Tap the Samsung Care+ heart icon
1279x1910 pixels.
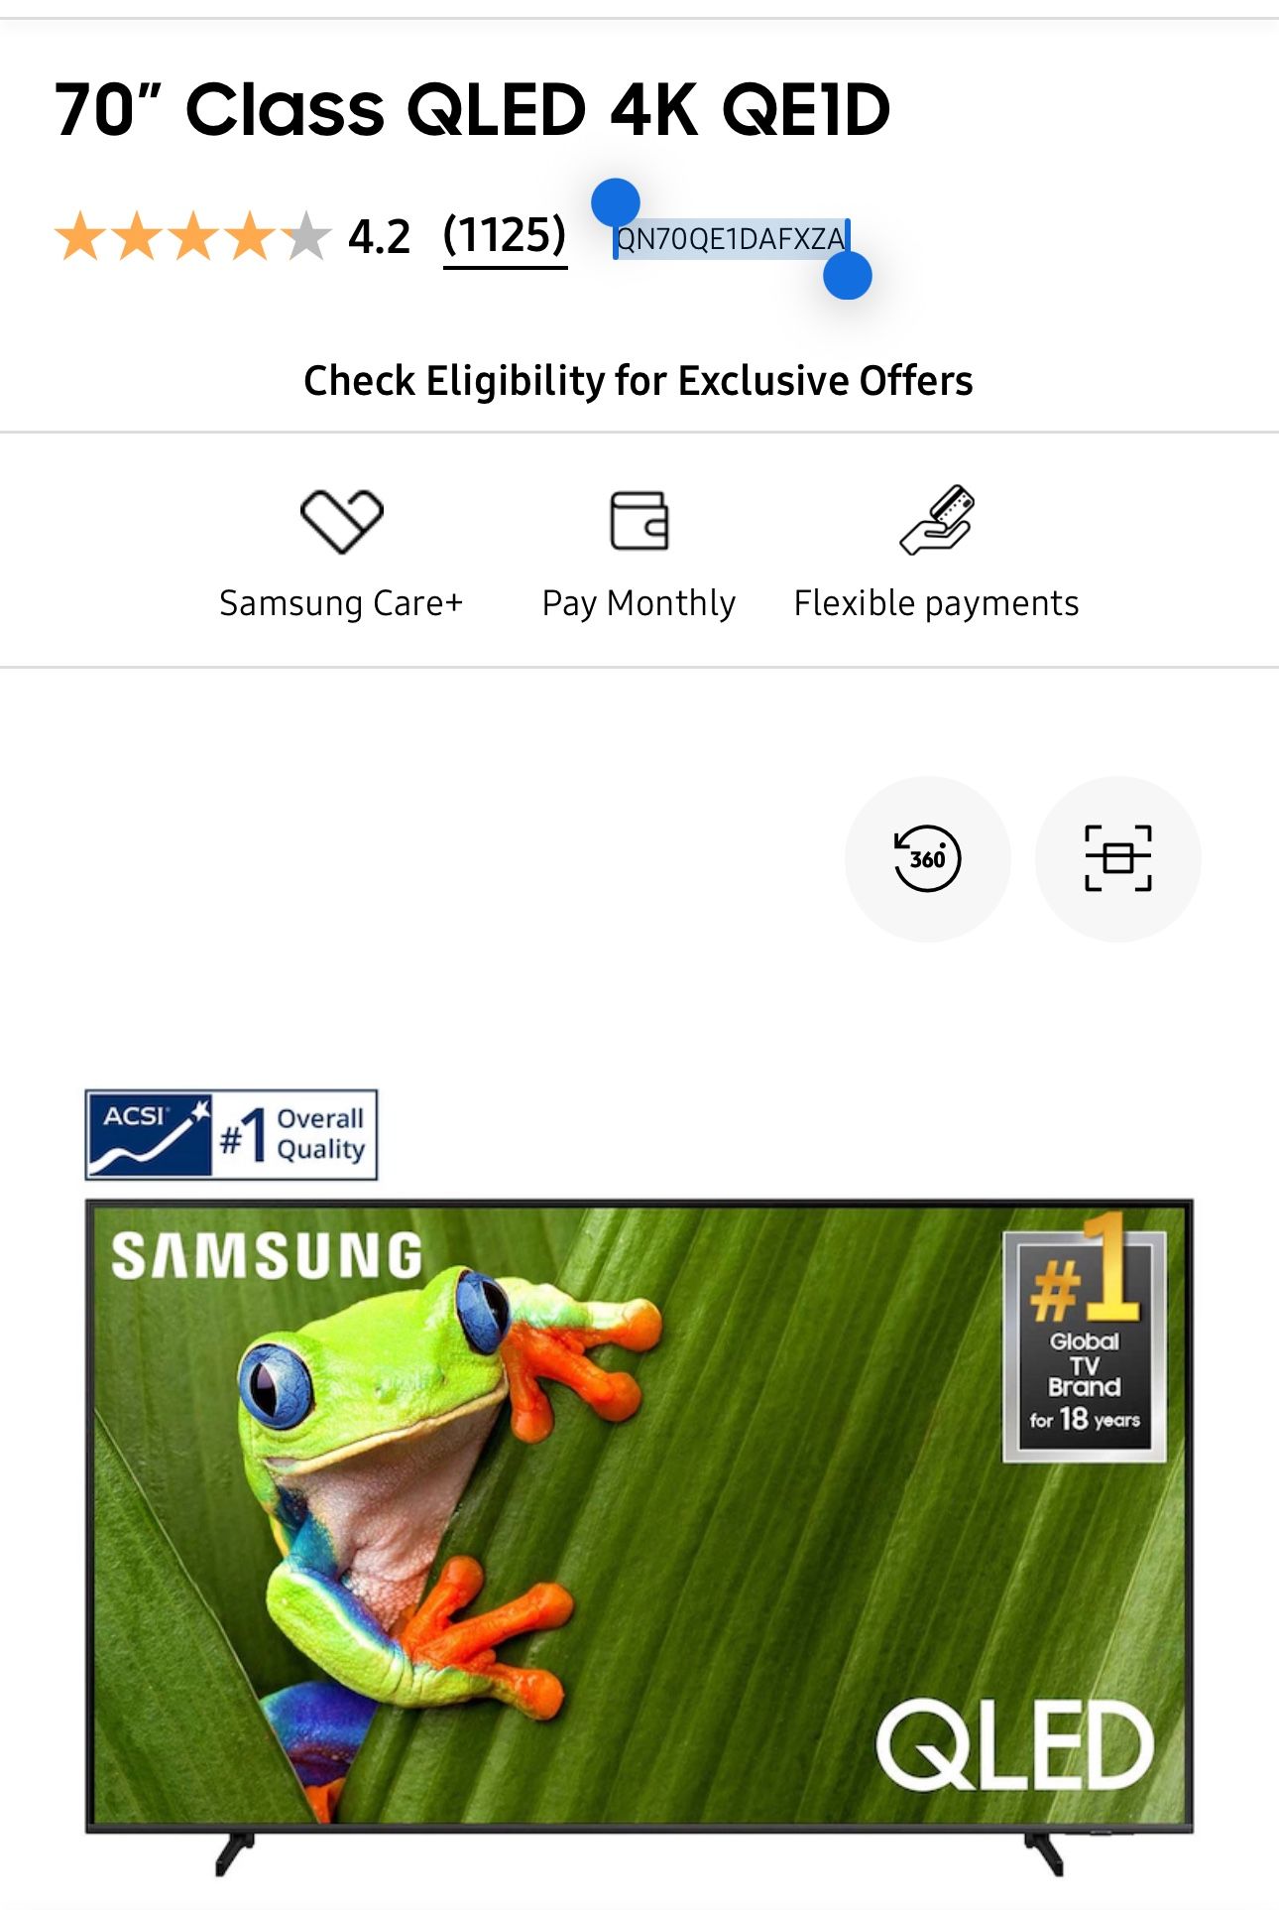point(341,521)
